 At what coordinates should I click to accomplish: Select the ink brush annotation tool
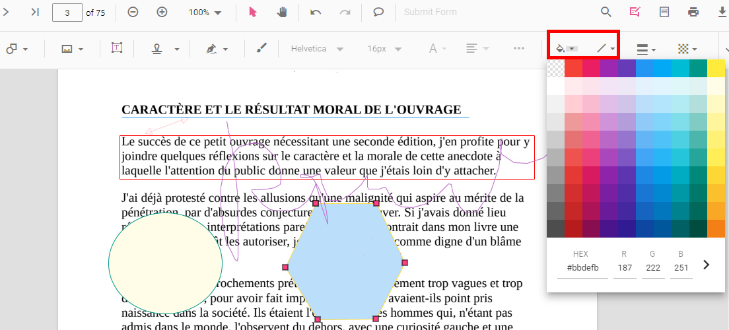click(x=262, y=48)
